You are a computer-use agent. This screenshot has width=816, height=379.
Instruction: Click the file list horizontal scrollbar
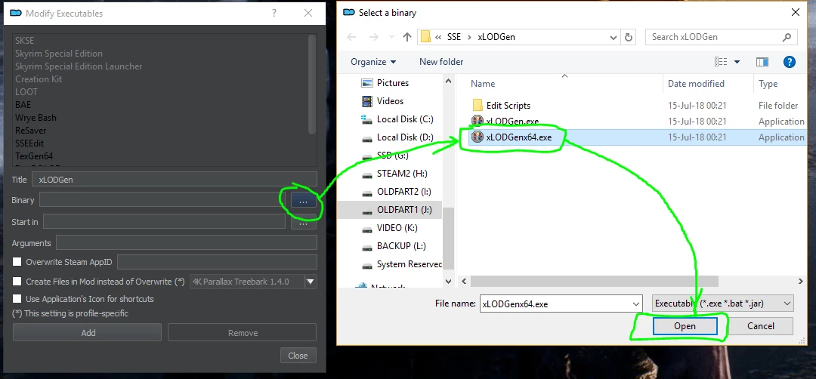point(595,282)
